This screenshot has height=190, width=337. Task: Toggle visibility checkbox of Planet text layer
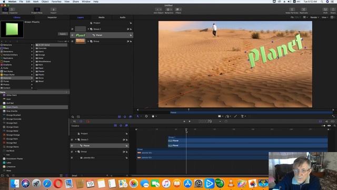(x=73, y=35)
